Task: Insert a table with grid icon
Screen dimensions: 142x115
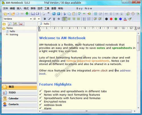Action: (x=96, y=14)
